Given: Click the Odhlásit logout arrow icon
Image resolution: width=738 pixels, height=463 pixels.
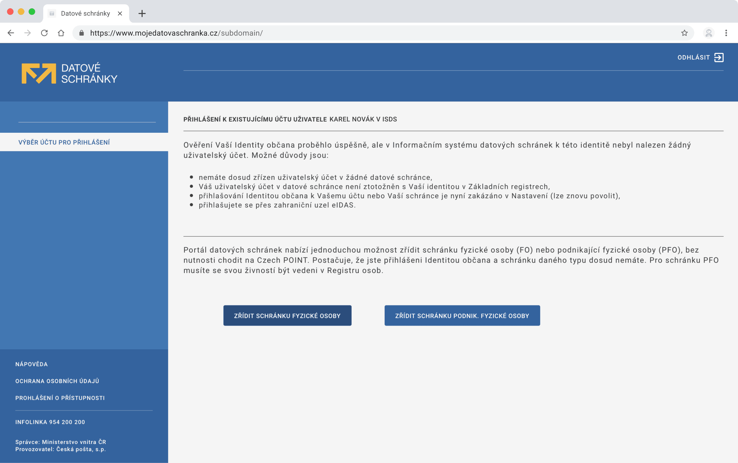Looking at the screenshot, I should pyautogui.click(x=719, y=58).
